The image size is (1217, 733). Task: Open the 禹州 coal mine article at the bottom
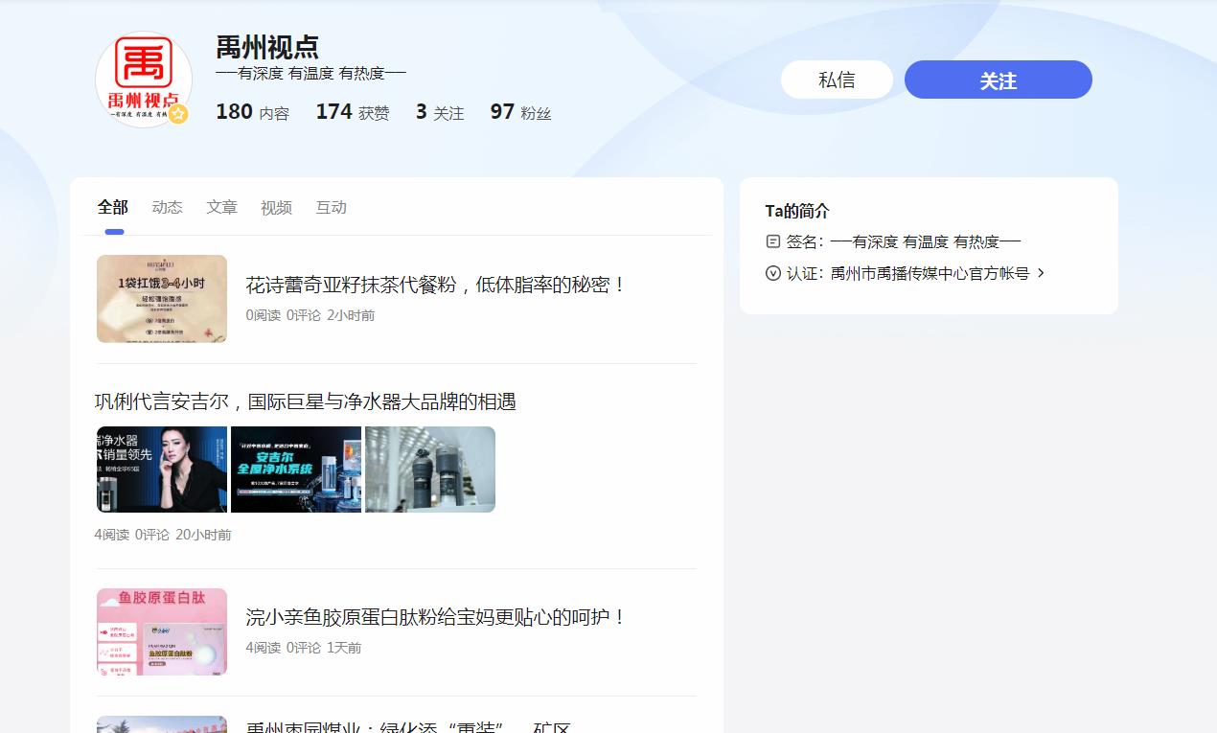point(408,726)
